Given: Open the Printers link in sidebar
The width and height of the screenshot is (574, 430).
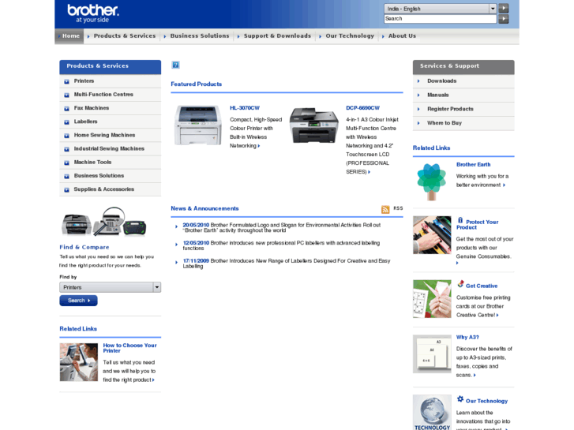Looking at the screenshot, I should [84, 81].
